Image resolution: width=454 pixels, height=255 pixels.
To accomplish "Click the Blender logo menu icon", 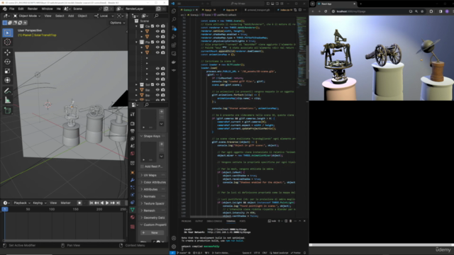I will point(5,9).
